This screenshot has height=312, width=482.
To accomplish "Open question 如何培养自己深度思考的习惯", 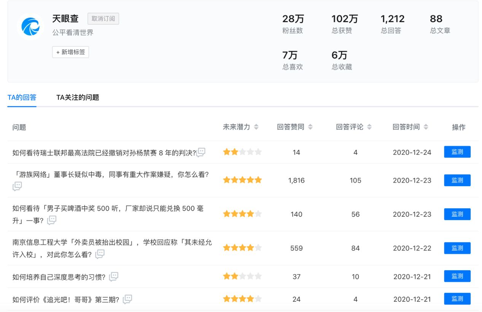I will pos(59,277).
